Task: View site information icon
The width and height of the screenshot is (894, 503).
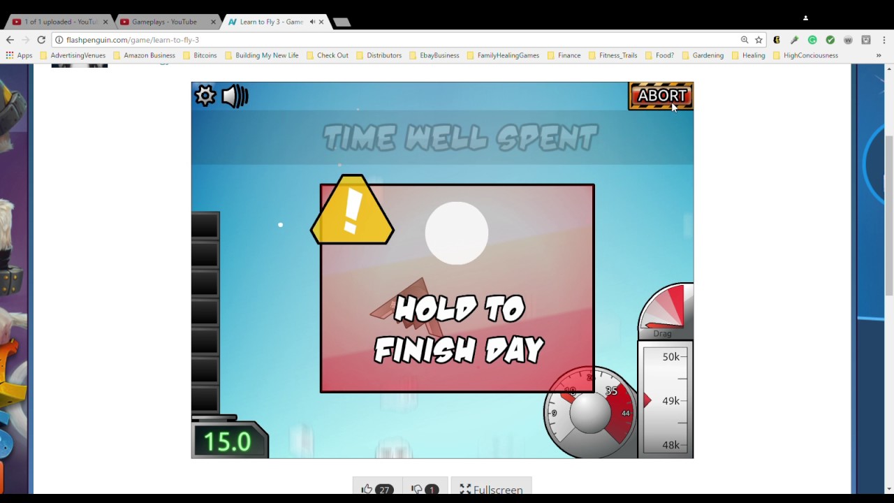Action: (x=59, y=40)
